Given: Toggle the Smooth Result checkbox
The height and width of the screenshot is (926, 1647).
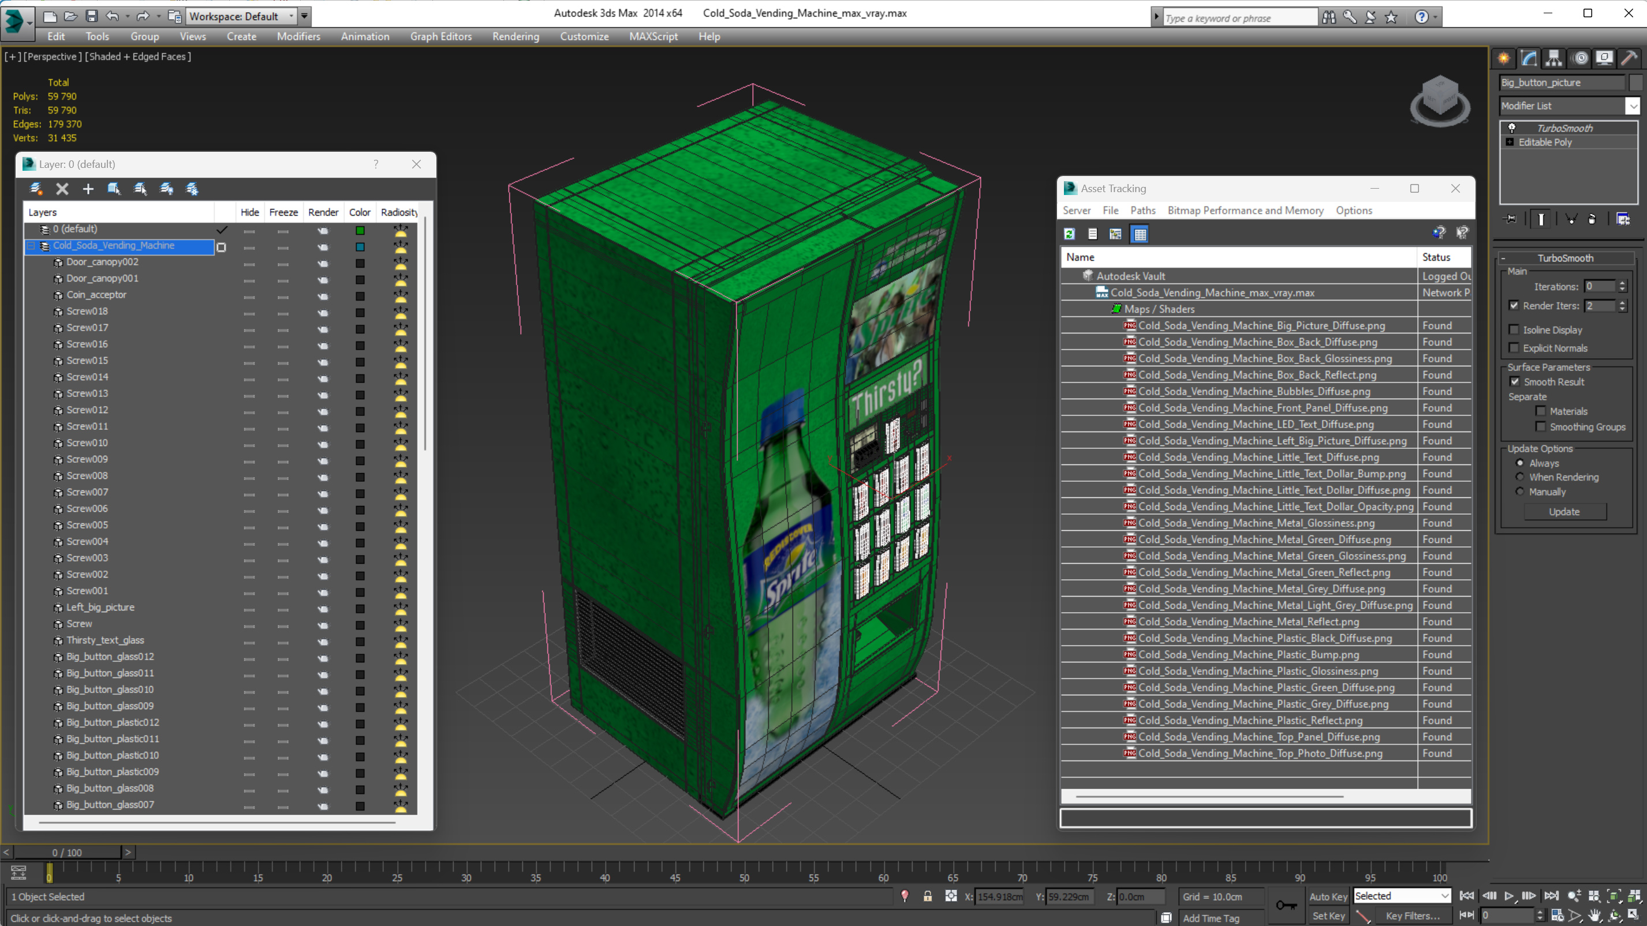Looking at the screenshot, I should point(1515,381).
